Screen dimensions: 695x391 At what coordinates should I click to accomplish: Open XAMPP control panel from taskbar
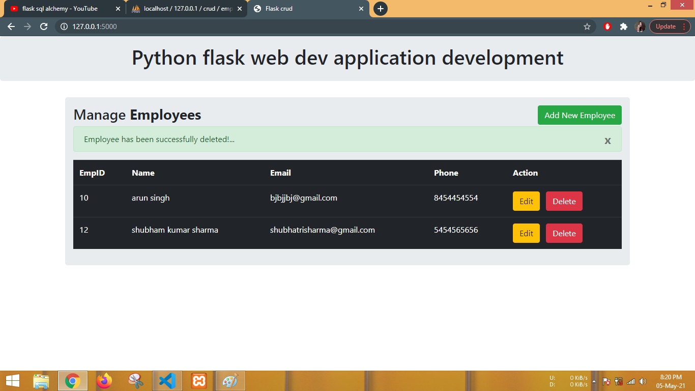(198, 380)
